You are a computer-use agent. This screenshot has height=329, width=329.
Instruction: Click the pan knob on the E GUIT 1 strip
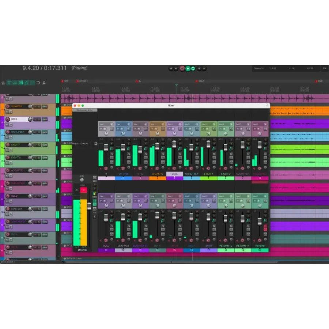click(209, 133)
